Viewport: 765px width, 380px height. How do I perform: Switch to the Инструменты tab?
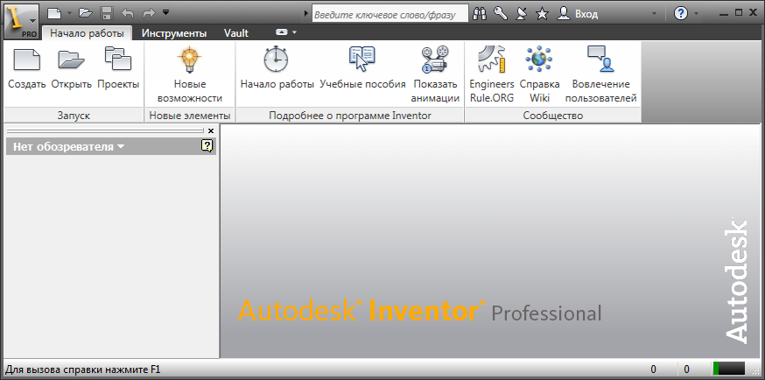(x=174, y=33)
